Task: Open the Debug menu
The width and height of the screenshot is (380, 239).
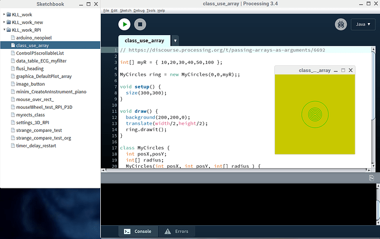Action: coord(139,10)
